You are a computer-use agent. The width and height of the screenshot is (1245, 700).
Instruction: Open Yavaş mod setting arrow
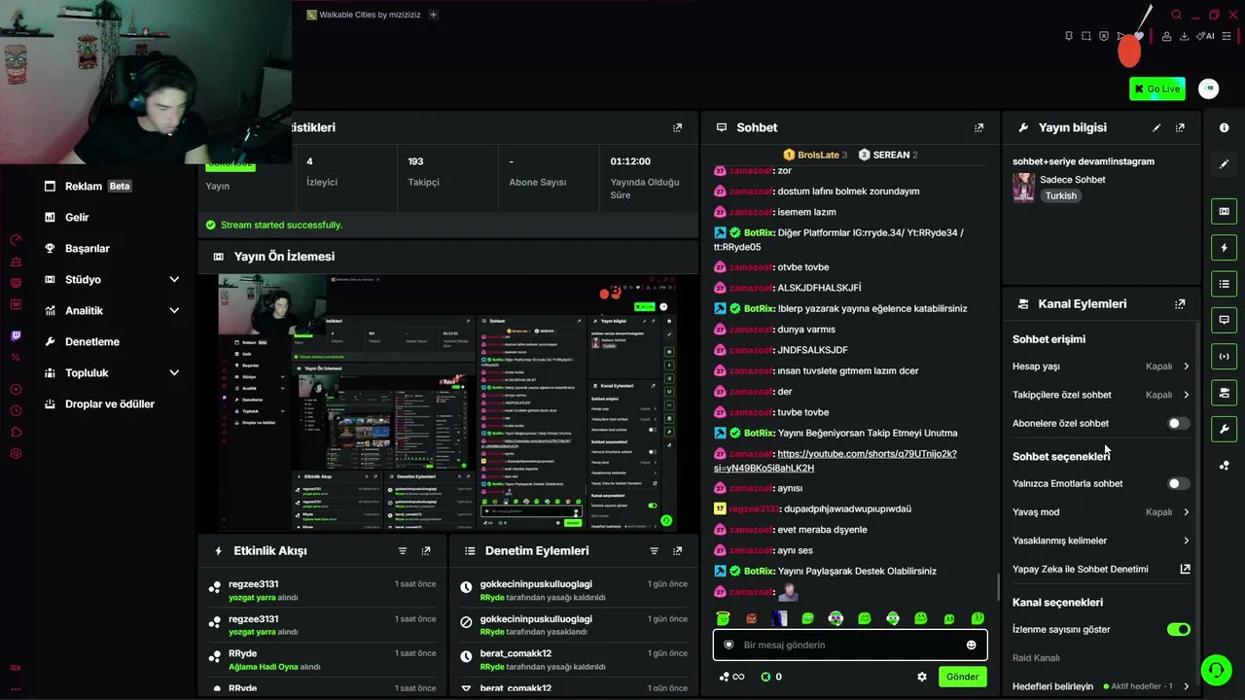[x=1186, y=512]
